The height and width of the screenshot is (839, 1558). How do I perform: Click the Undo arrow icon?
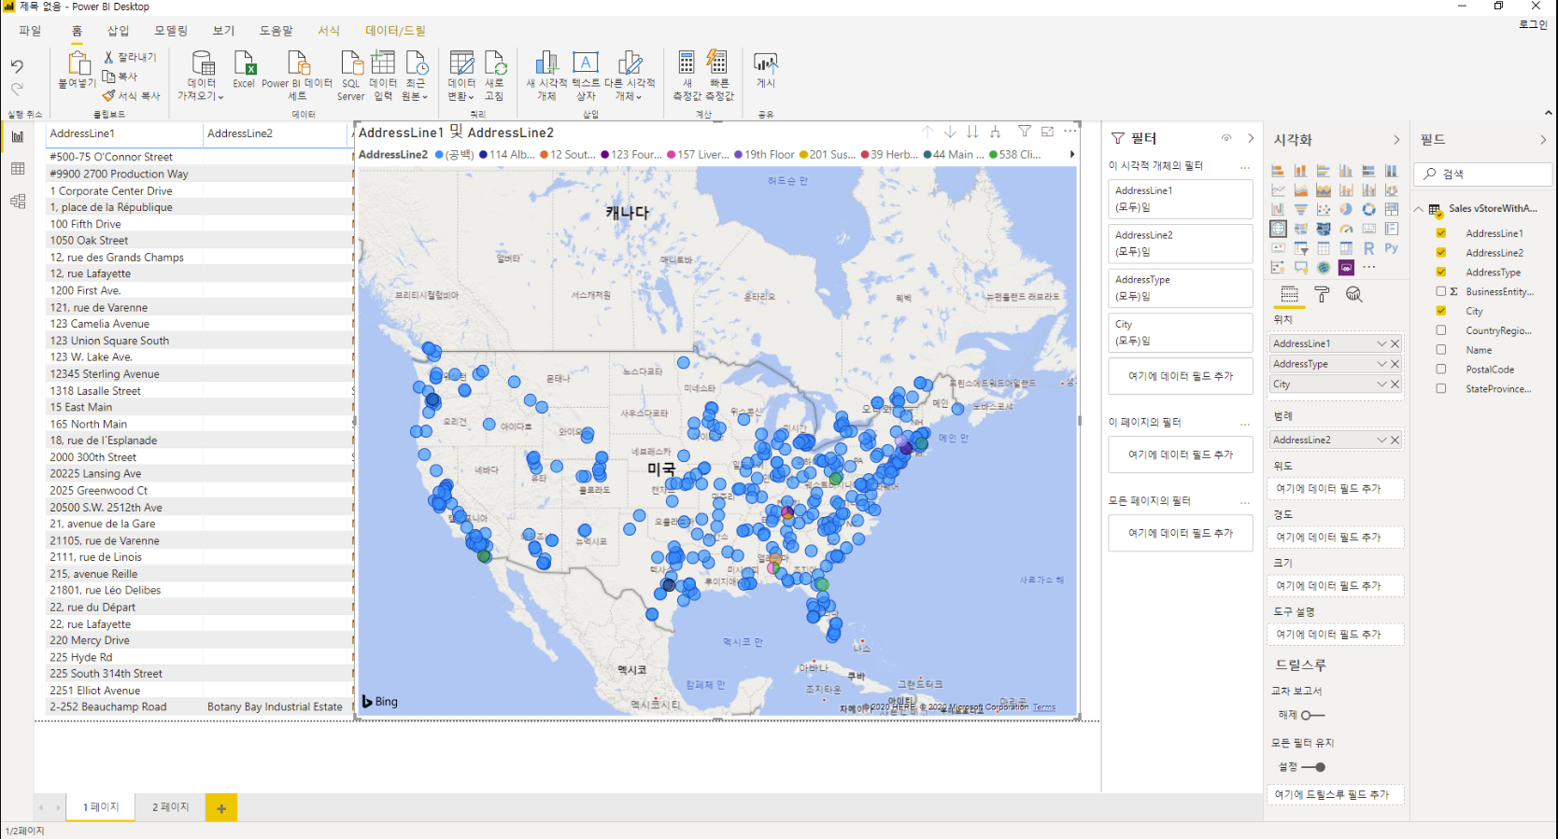17,66
